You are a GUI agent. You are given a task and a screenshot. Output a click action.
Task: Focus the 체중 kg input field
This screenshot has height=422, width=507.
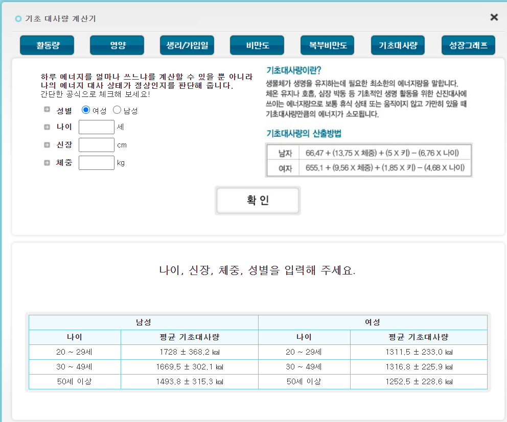[x=97, y=163]
